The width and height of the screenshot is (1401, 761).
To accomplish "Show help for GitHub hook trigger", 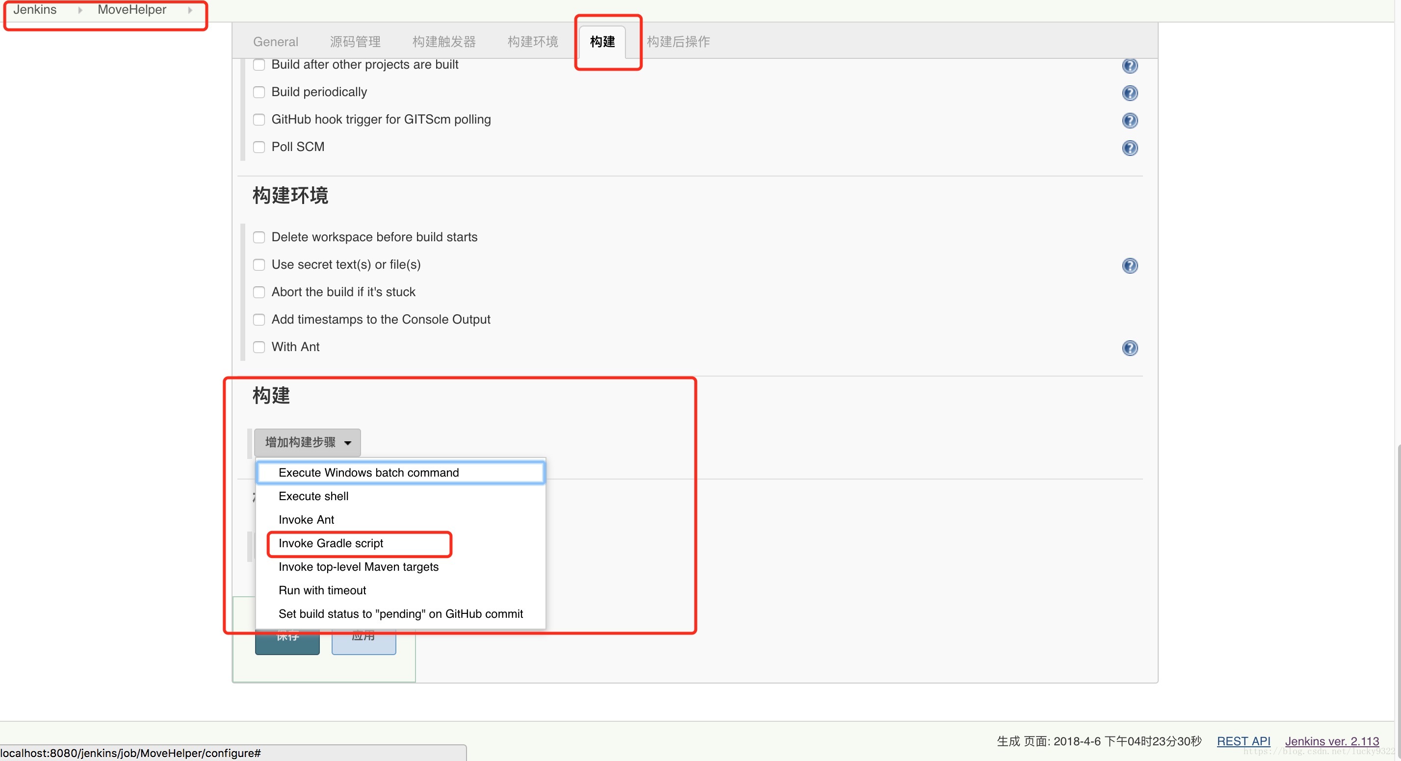I will click(x=1130, y=120).
